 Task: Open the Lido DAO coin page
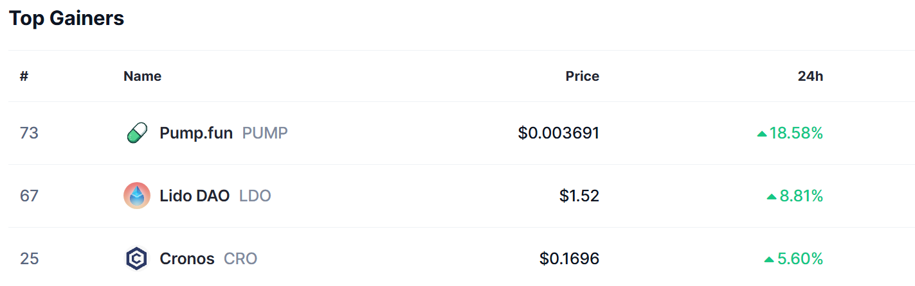point(195,196)
